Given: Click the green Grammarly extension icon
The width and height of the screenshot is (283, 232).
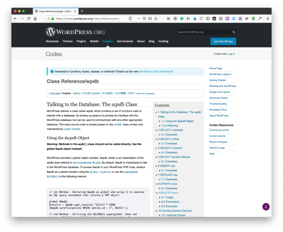Looking at the screenshot, I should pos(182,19).
